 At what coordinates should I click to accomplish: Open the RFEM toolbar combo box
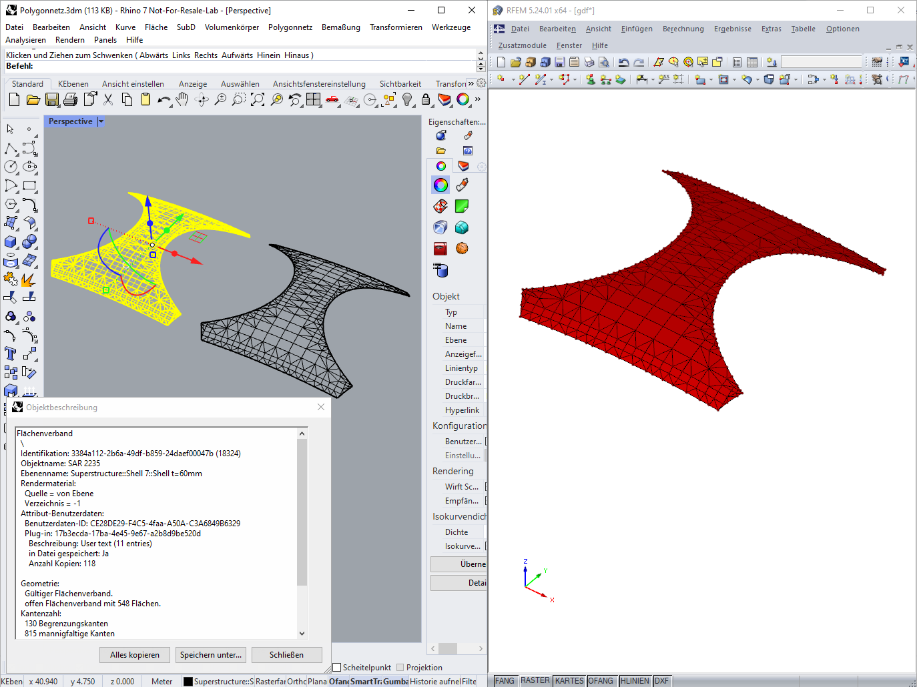[822, 62]
